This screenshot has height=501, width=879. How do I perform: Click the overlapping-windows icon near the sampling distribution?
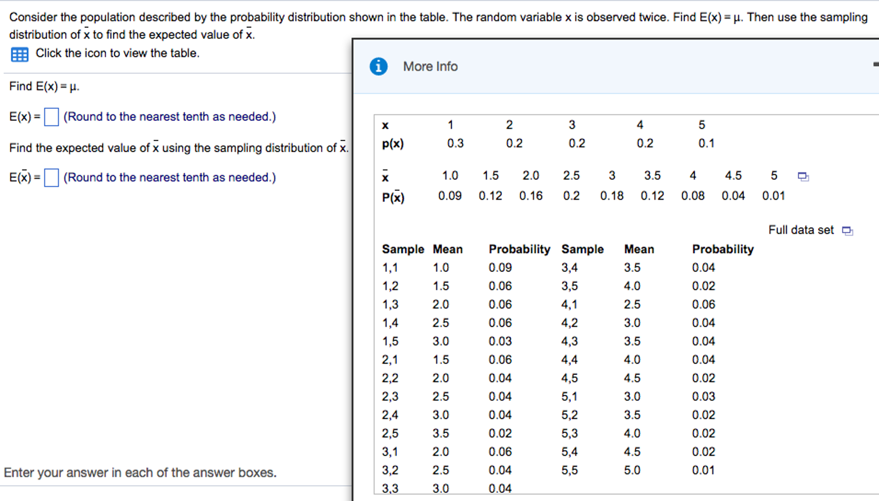tap(803, 176)
